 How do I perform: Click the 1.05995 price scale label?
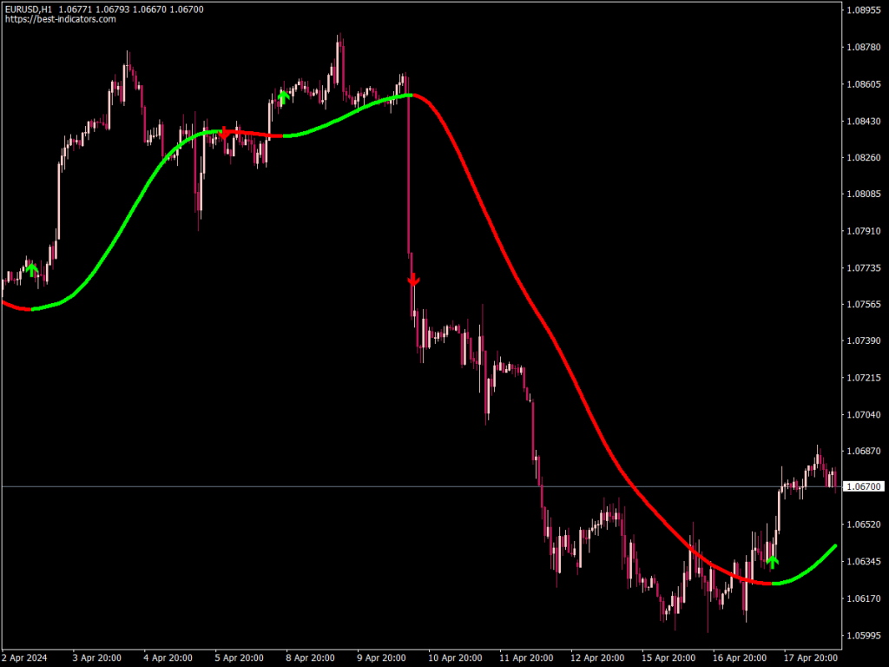click(864, 635)
